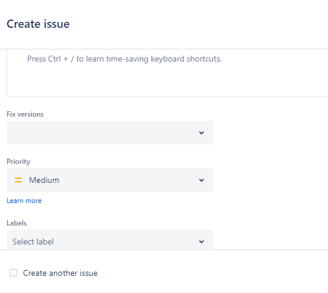Click the middle of the Priority select box
The image size is (328, 293).
click(x=110, y=180)
